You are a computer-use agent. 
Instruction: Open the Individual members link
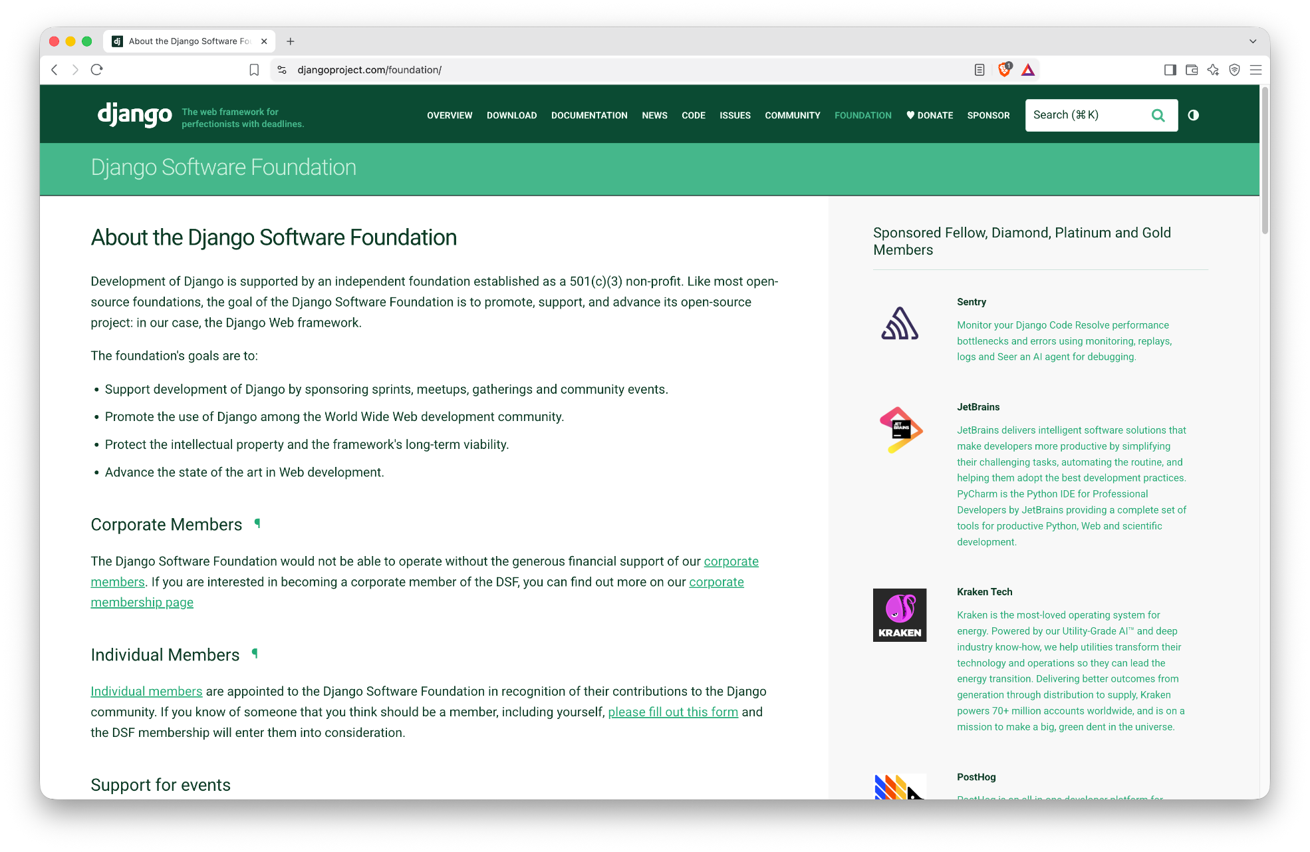146,691
